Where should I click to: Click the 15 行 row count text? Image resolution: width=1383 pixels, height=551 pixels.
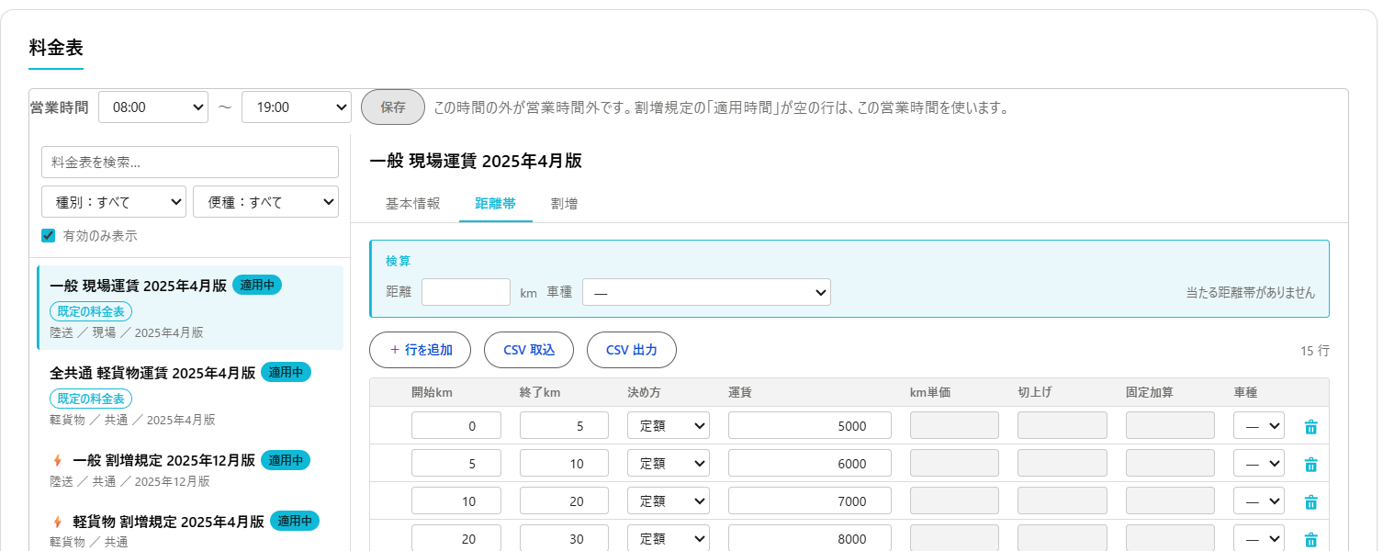[1314, 351]
